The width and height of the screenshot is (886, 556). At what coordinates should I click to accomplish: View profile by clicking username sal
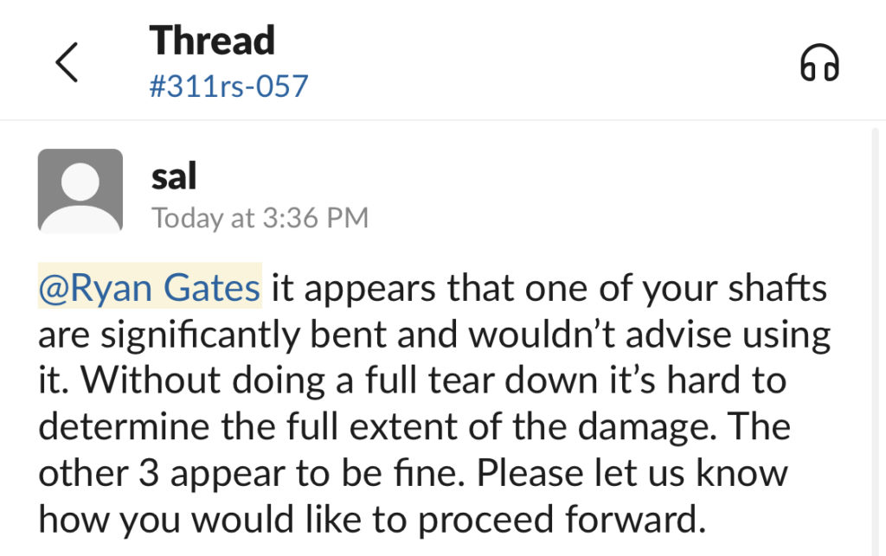point(173,176)
